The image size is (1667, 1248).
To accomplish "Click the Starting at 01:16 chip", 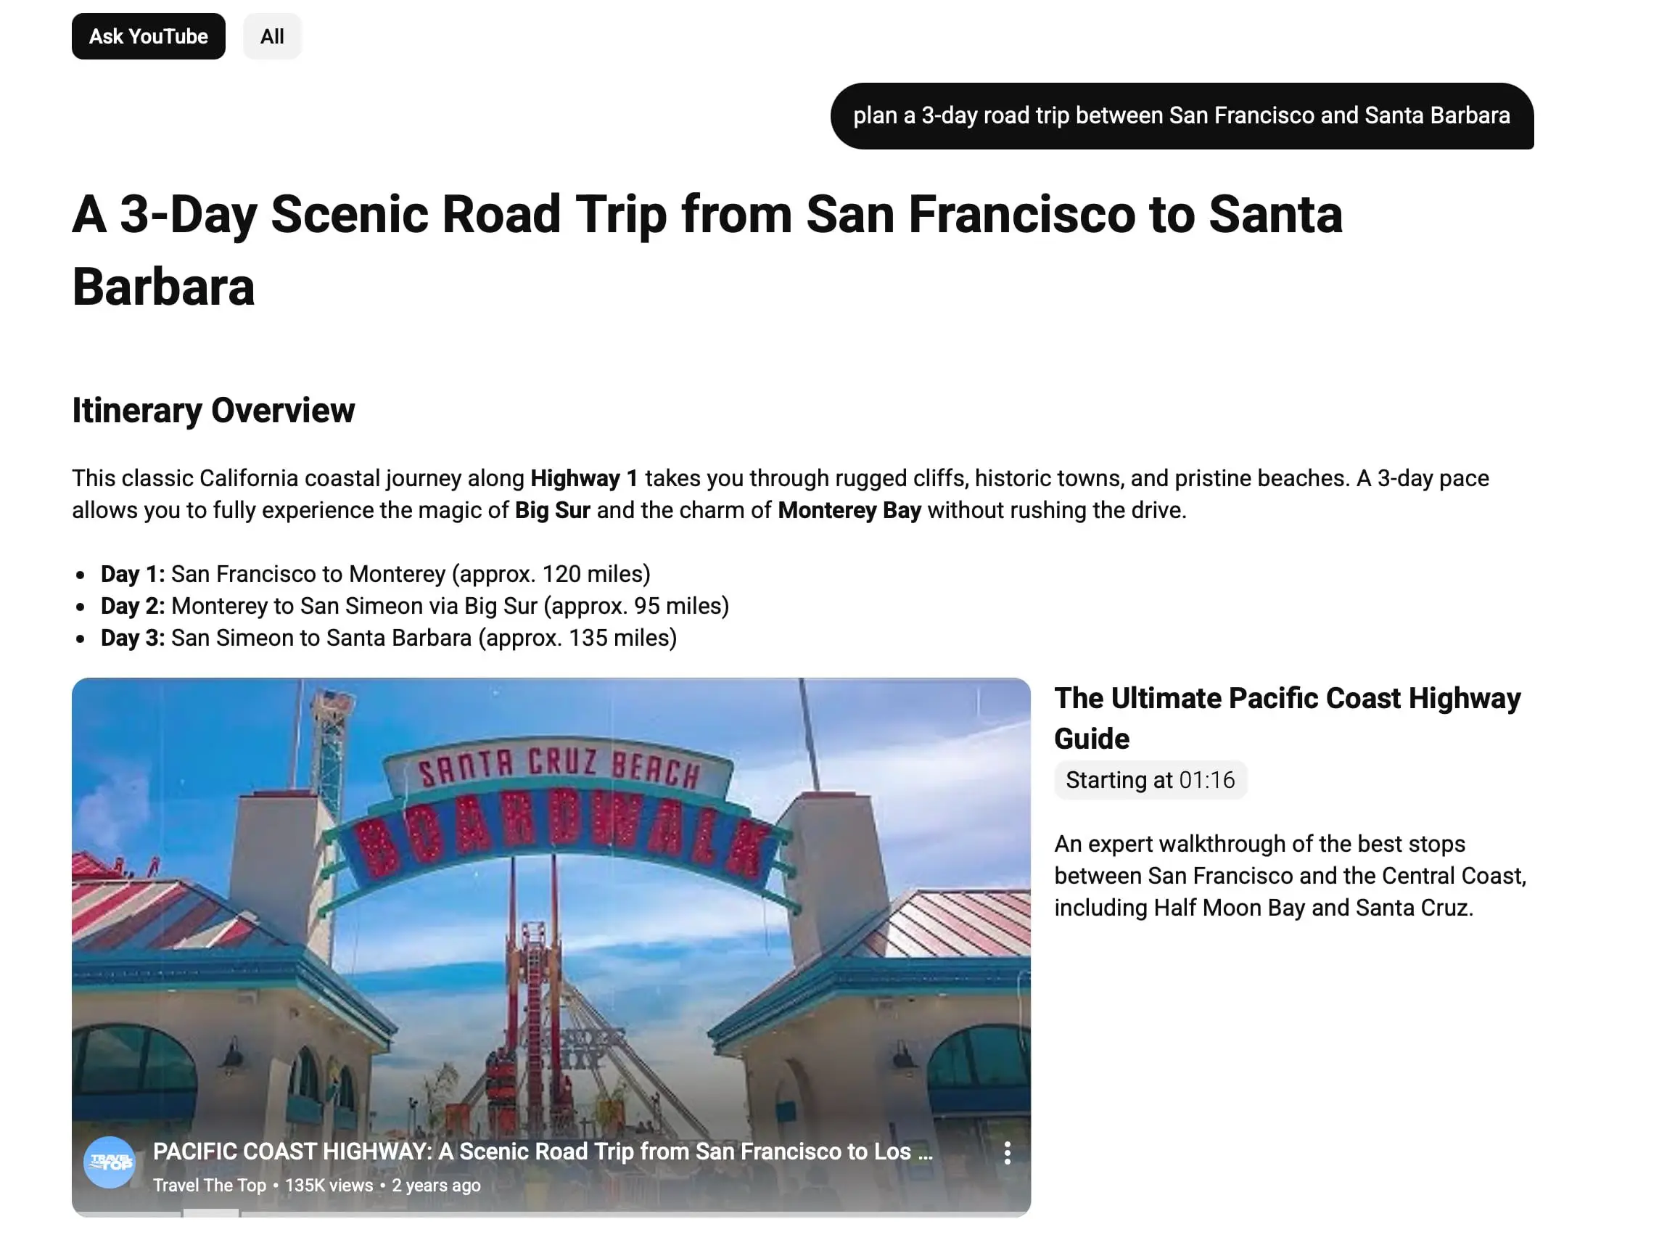I will [x=1149, y=780].
